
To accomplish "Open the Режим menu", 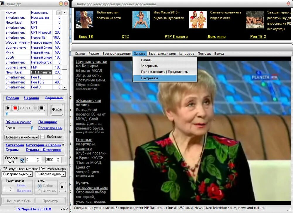I will pyautogui.click(x=94, y=54).
